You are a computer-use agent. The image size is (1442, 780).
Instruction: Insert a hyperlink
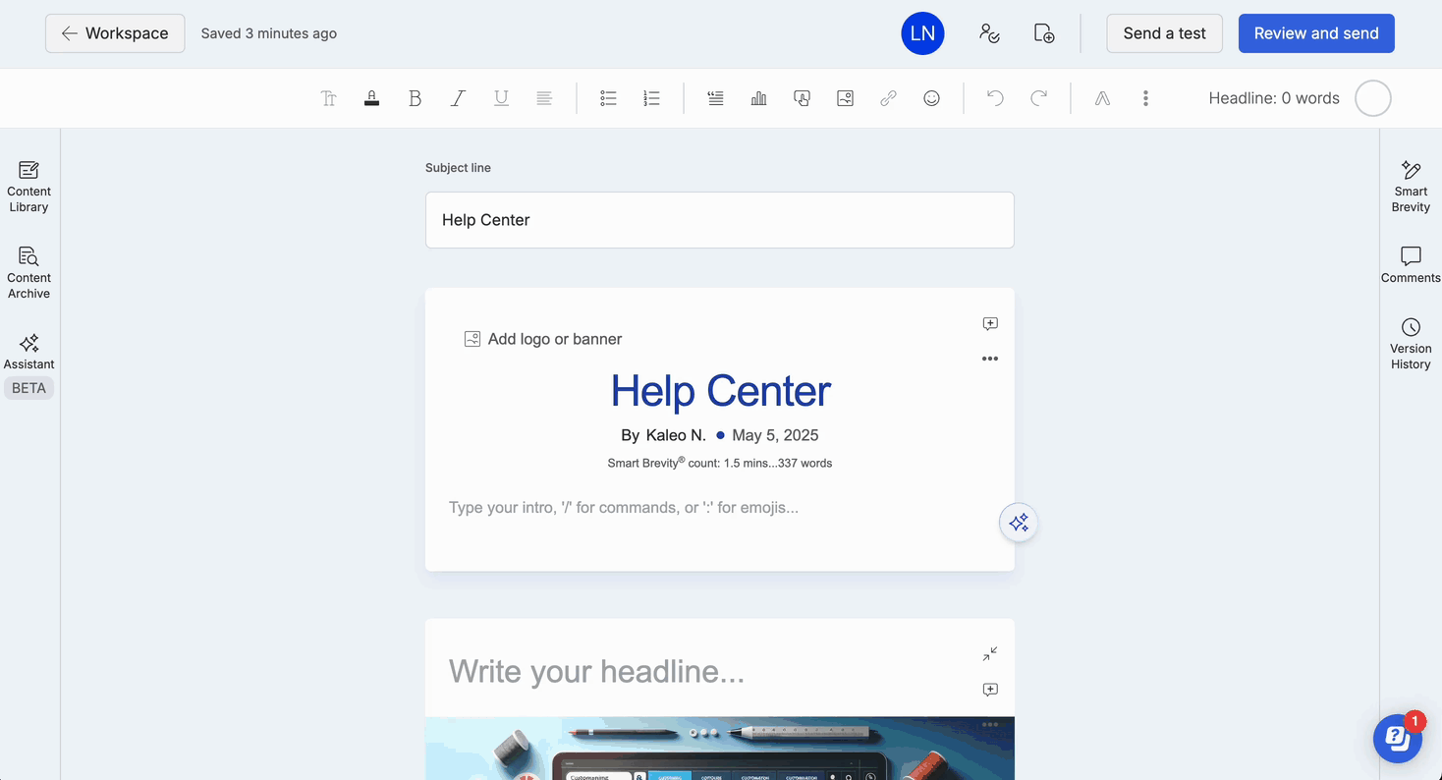[888, 98]
